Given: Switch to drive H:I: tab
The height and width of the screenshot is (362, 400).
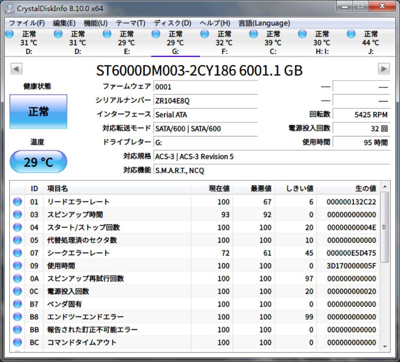Looking at the screenshot, I should pyautogui.click(x=321, y=43).
